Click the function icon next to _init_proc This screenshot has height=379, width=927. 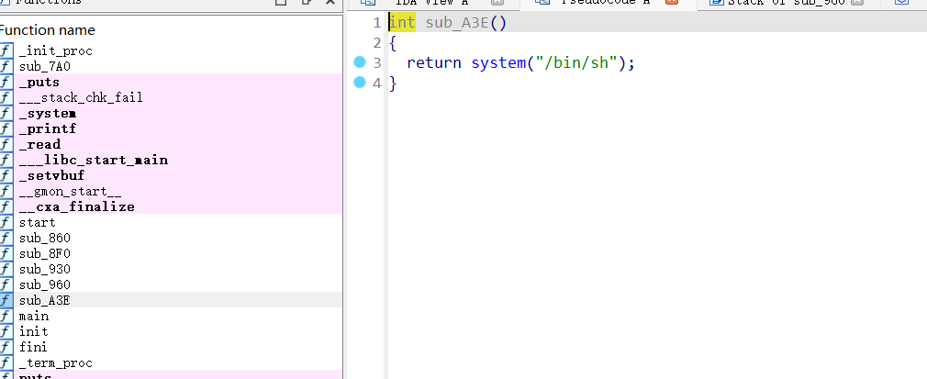6,50
